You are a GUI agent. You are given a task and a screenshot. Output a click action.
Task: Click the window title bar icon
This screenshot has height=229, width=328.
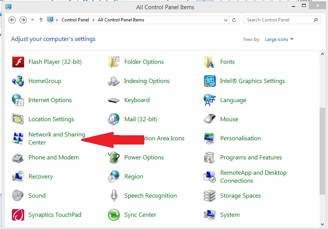(x=8, y=7)
